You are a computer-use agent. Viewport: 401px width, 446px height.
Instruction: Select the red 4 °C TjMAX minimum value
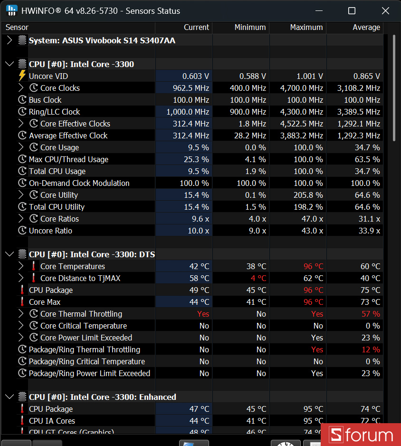tap(258, 279)
